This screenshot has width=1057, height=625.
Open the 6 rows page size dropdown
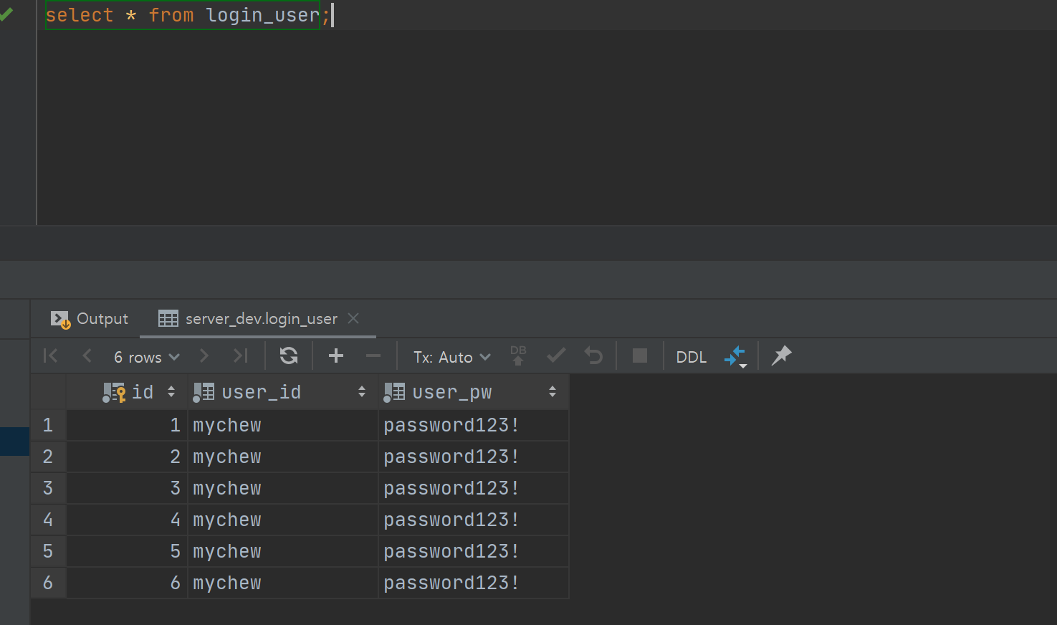147,356
